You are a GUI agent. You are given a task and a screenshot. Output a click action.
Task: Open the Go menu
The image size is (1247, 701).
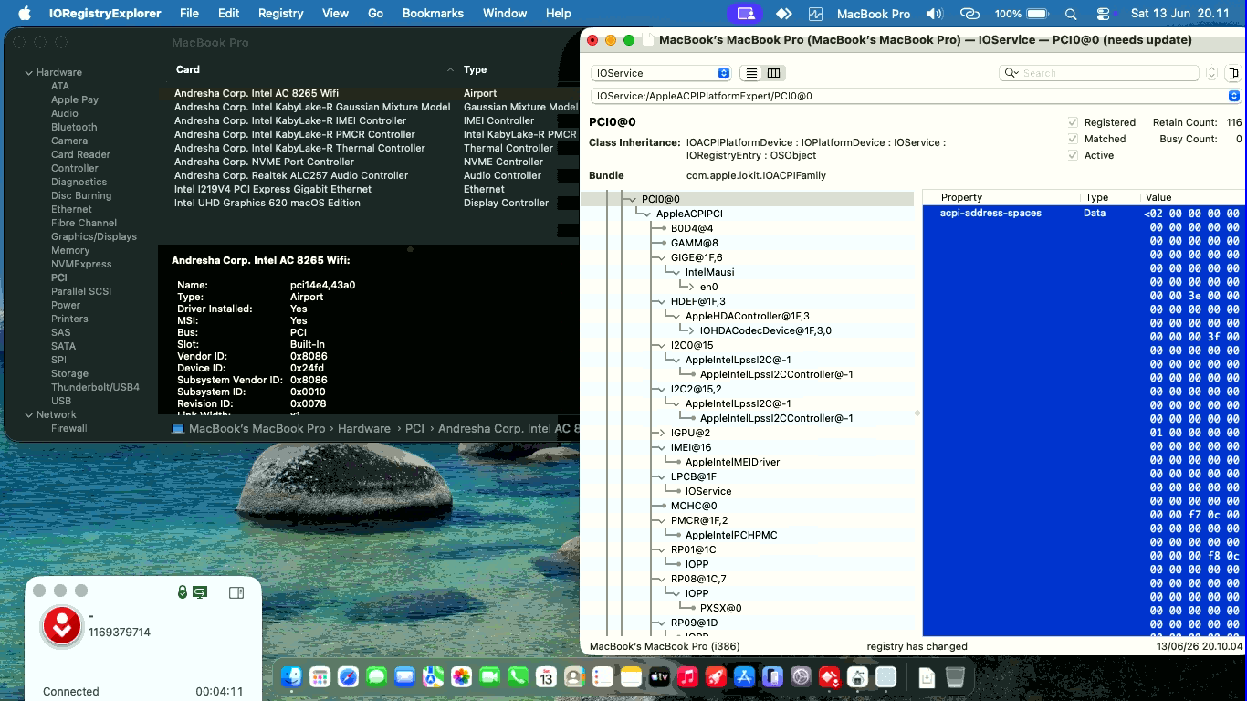[375, 14]
